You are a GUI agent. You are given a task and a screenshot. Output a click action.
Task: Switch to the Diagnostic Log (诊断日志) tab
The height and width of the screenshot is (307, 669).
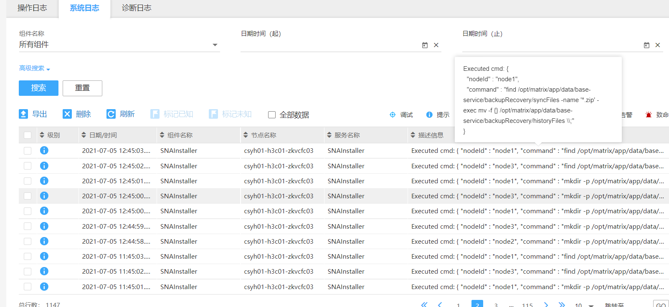[x=137, y=8]
